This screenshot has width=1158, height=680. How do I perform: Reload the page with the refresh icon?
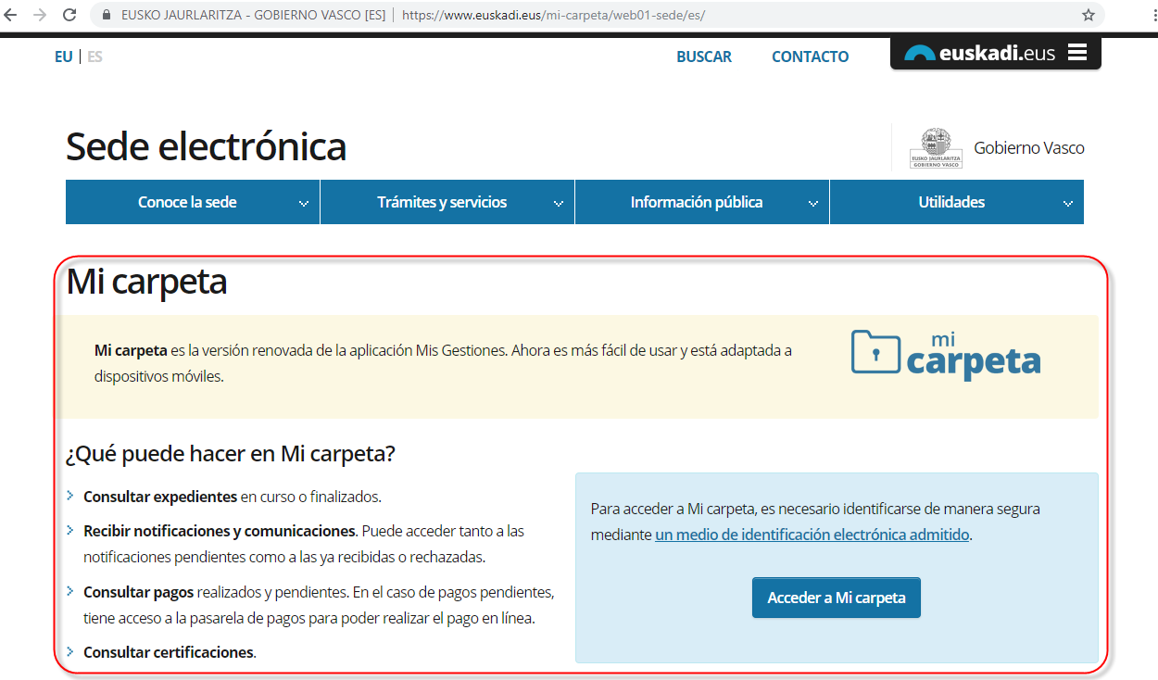[69, 16]
